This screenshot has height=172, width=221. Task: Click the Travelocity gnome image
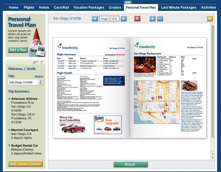point(37,43)
